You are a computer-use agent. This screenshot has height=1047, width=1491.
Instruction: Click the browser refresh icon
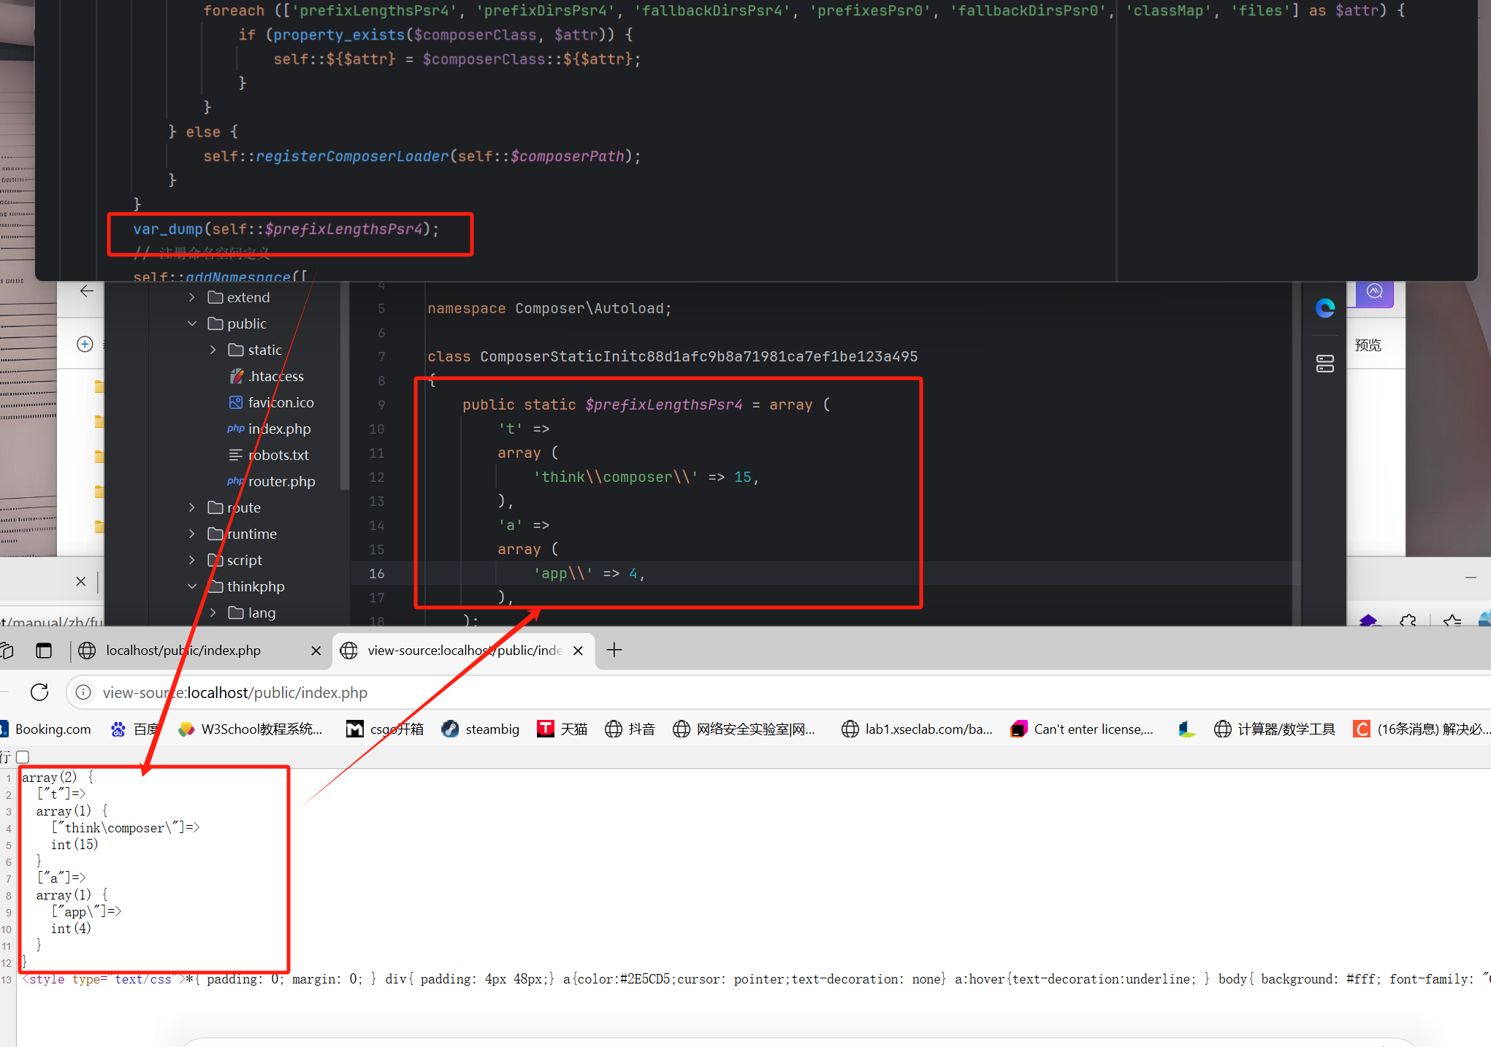pos(39,692)
